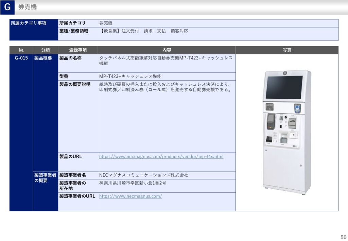Click the 業種/業務領域 label

74,31
